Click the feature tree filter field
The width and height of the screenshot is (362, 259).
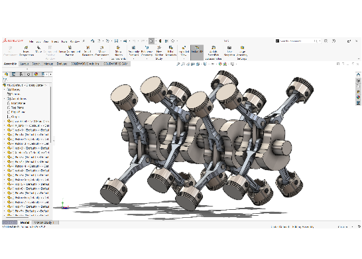pyautogui.click(x=27, y=80)
